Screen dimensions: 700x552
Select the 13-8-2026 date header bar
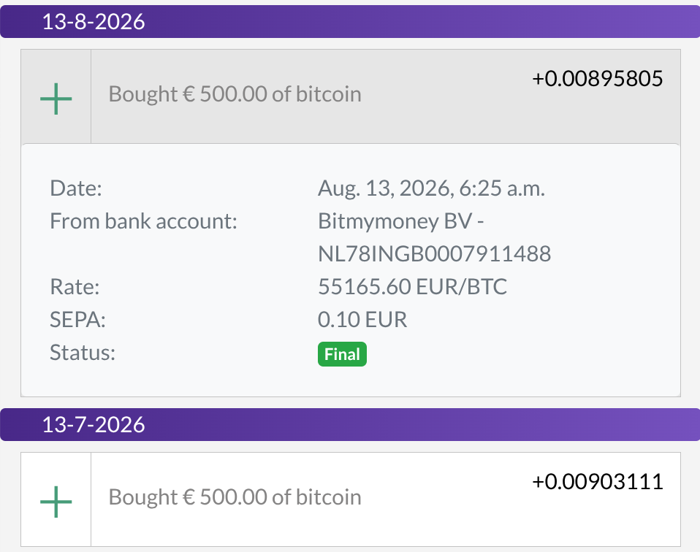pyautogui.click(x=350, y=21)
